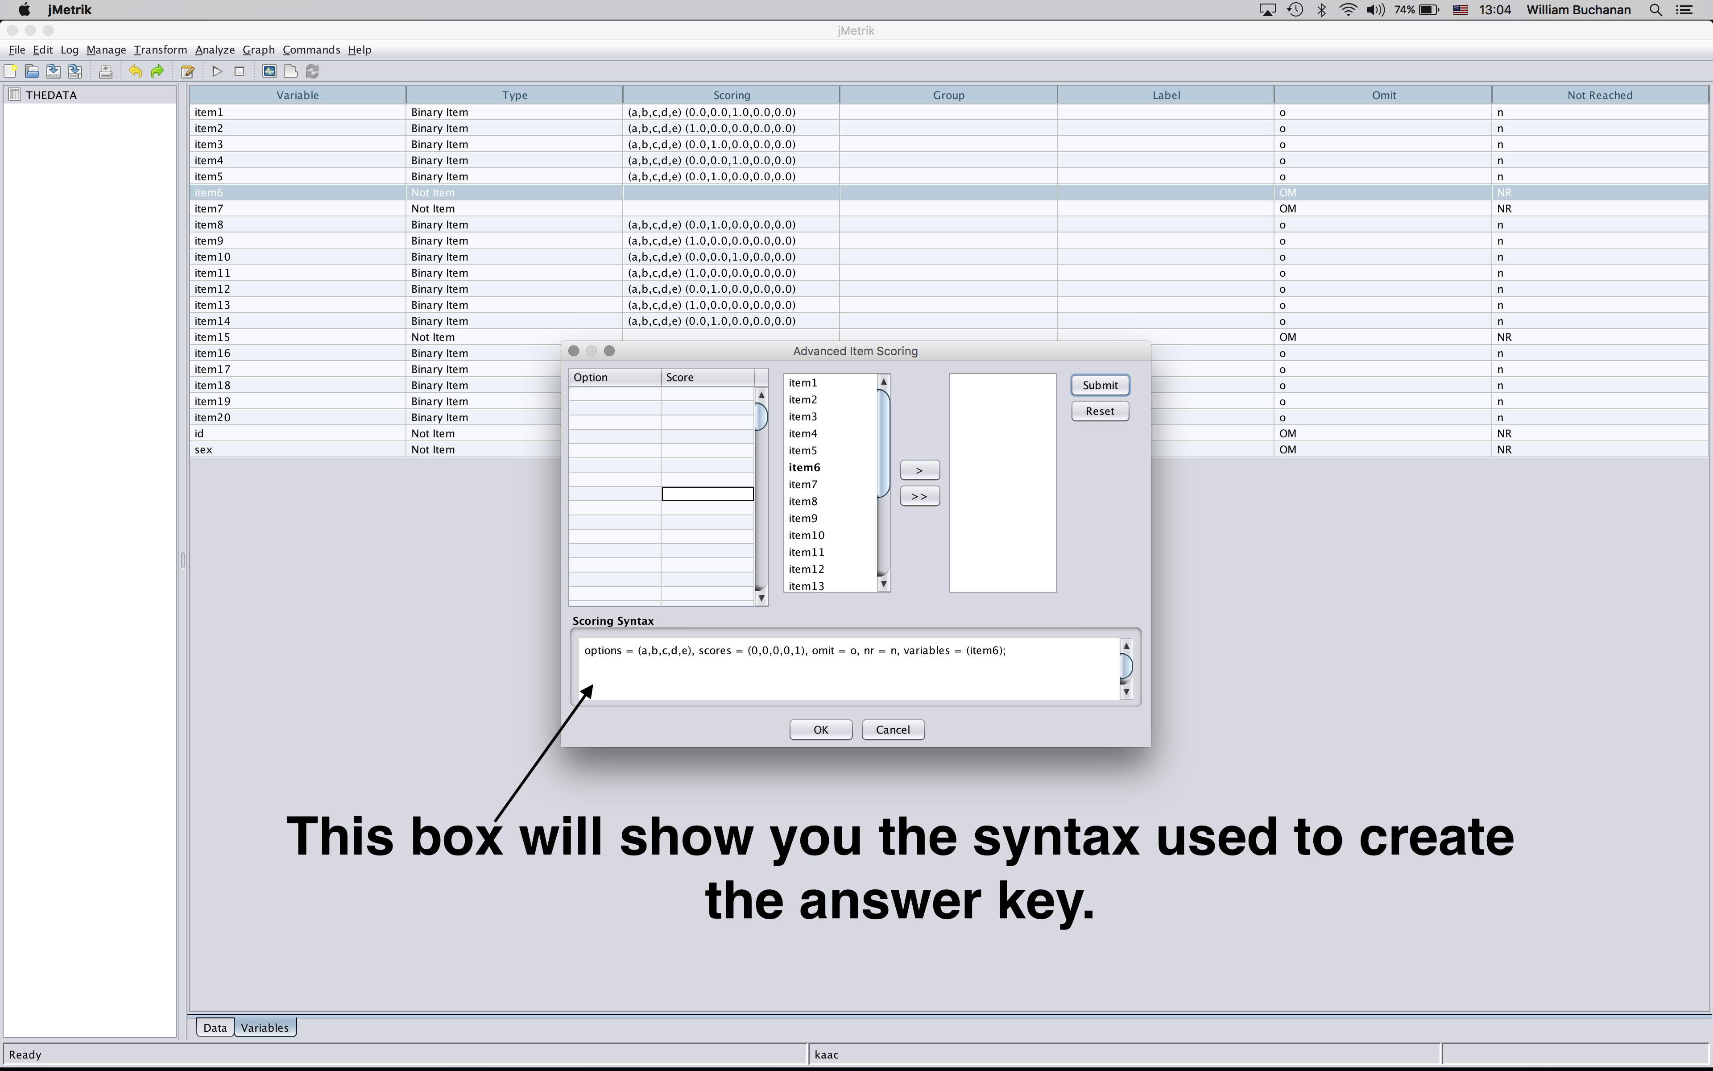Click the Time Machine menu bar icon
Screen dimensions: 1713x1071
click(1295, 10)
